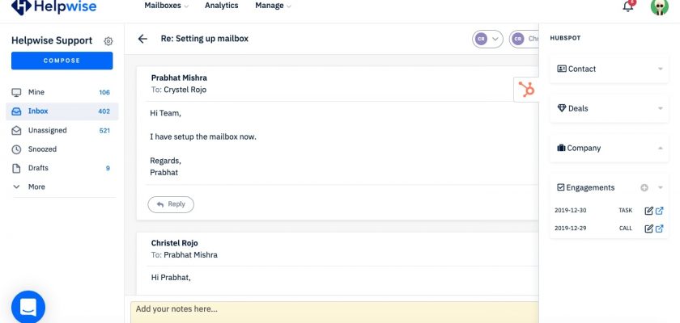This screenshot has height=323, width=680.
Task: Open the Analytics page
Action: 221,6
